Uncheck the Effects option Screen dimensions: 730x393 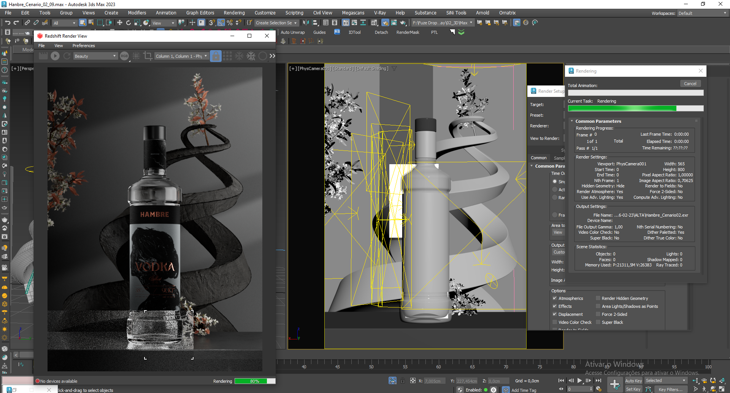point(555,306)
